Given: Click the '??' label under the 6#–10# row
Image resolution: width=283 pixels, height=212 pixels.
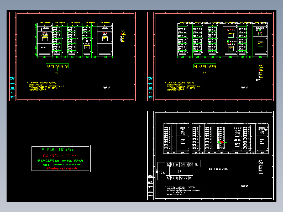Looking at the screenshot, I should pos(204,73).
